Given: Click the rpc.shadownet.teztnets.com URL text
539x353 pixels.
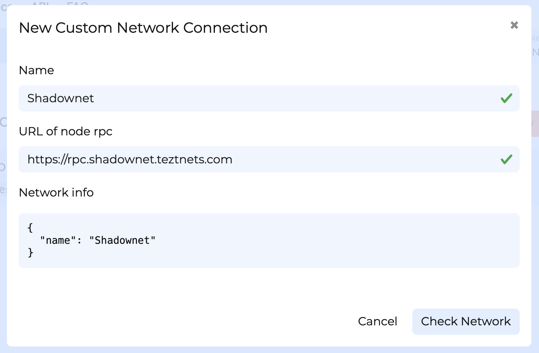Looking at the screenshot, I should coord(130,159).
